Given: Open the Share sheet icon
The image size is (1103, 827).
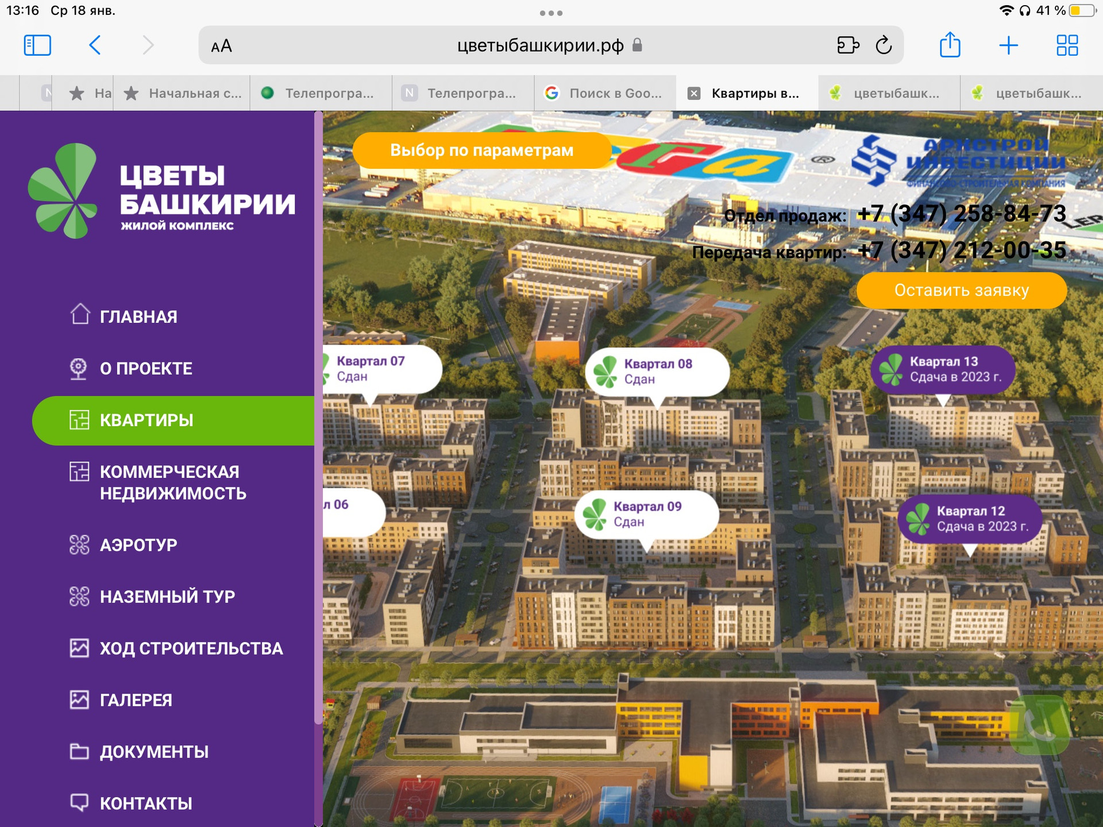Looking at the screenshot, I should (x=950, y=45).
